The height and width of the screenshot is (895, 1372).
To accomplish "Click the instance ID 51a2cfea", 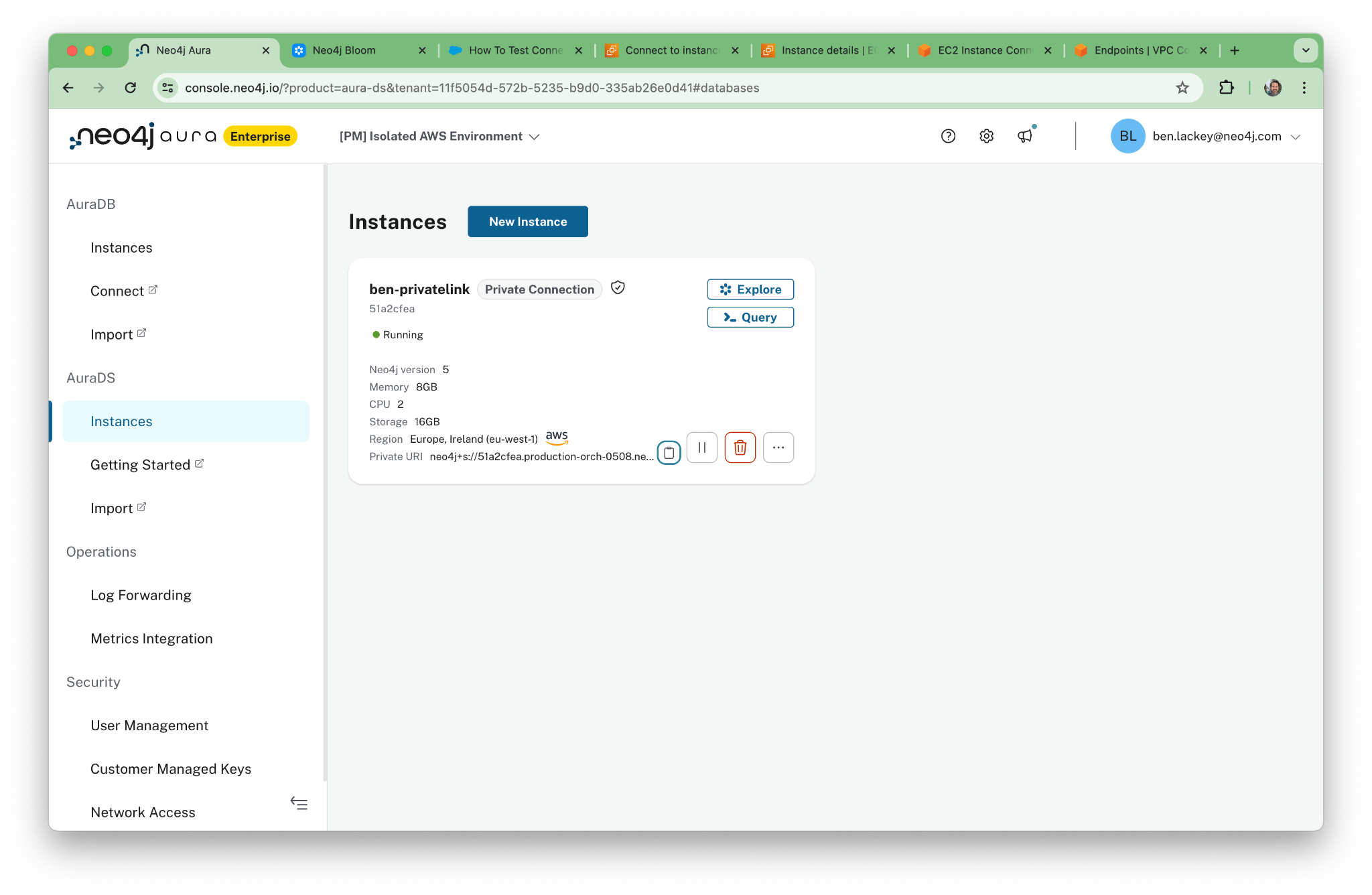I will (x=392, y=309).
